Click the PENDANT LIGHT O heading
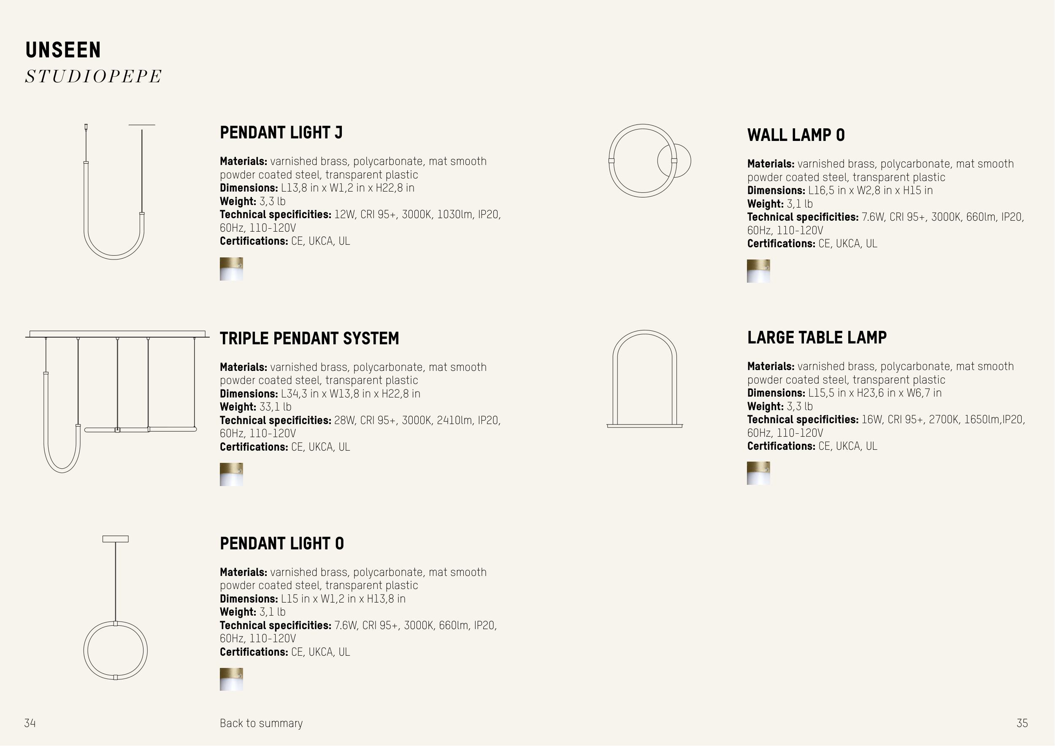Screen dimensions: 1055x746 coord(281,543)
